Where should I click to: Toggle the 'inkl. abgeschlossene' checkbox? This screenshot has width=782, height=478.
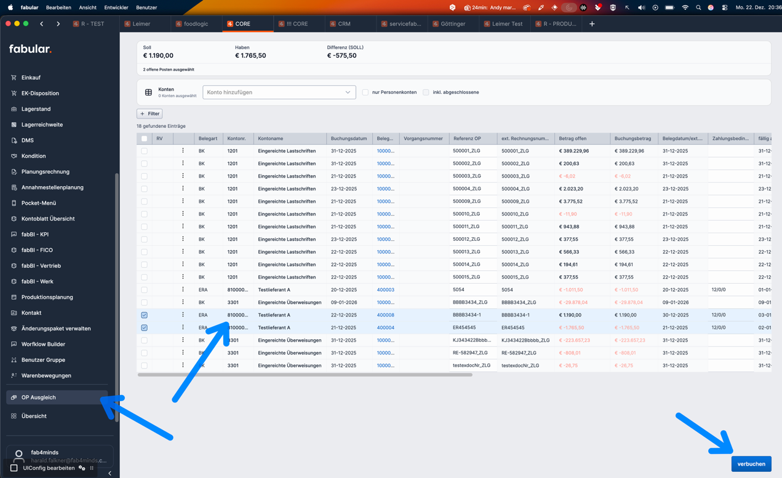[x=426, y=92]
